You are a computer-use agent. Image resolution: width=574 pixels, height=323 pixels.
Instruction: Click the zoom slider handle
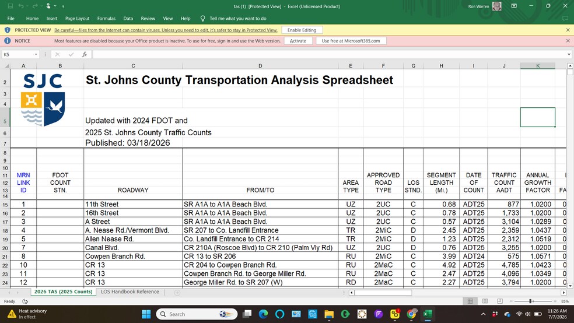tap(530, 301)
